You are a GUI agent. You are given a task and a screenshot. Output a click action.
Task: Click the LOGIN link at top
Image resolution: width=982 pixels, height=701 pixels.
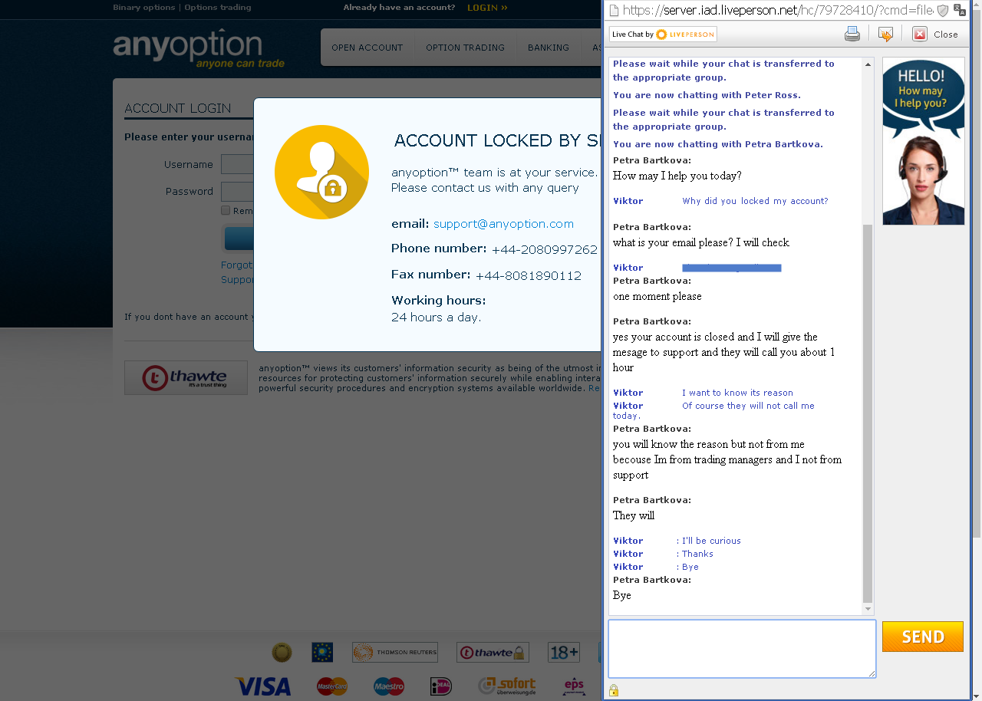point(487,8)
